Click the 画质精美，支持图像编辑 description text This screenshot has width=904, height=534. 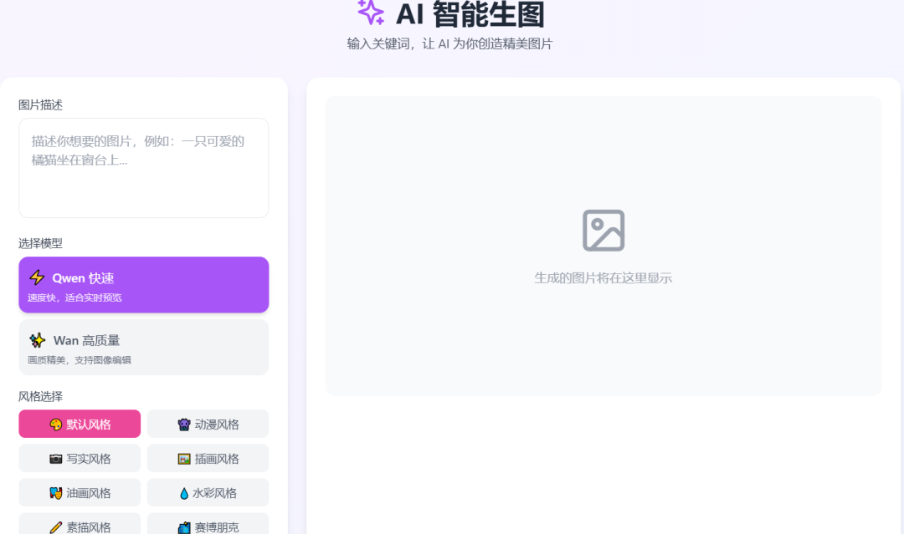tap(80, 360)
